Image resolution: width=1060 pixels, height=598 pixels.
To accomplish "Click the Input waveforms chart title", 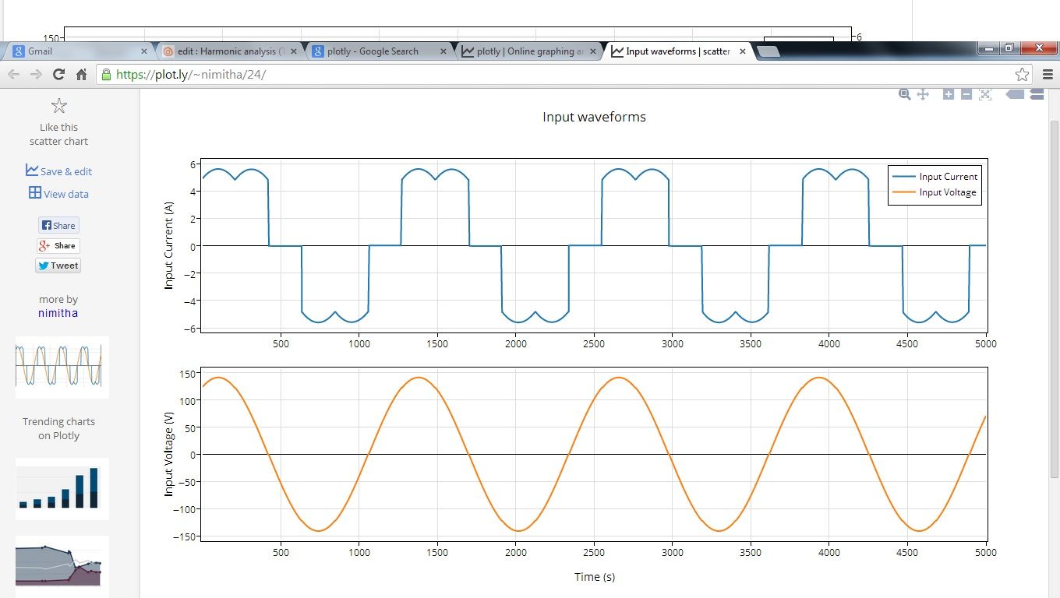I will pyautogui.click(x=594, y=117).
